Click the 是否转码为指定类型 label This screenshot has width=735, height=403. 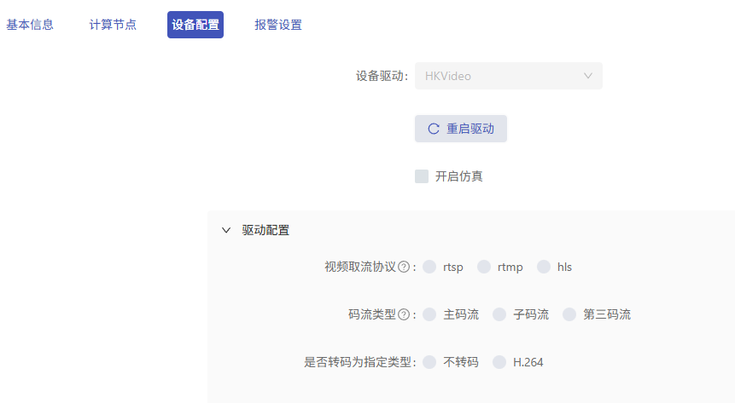coord(359,362)
